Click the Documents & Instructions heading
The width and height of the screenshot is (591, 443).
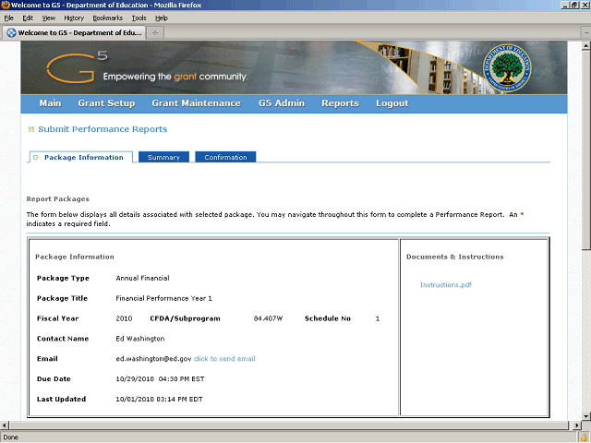coord(455,257)
